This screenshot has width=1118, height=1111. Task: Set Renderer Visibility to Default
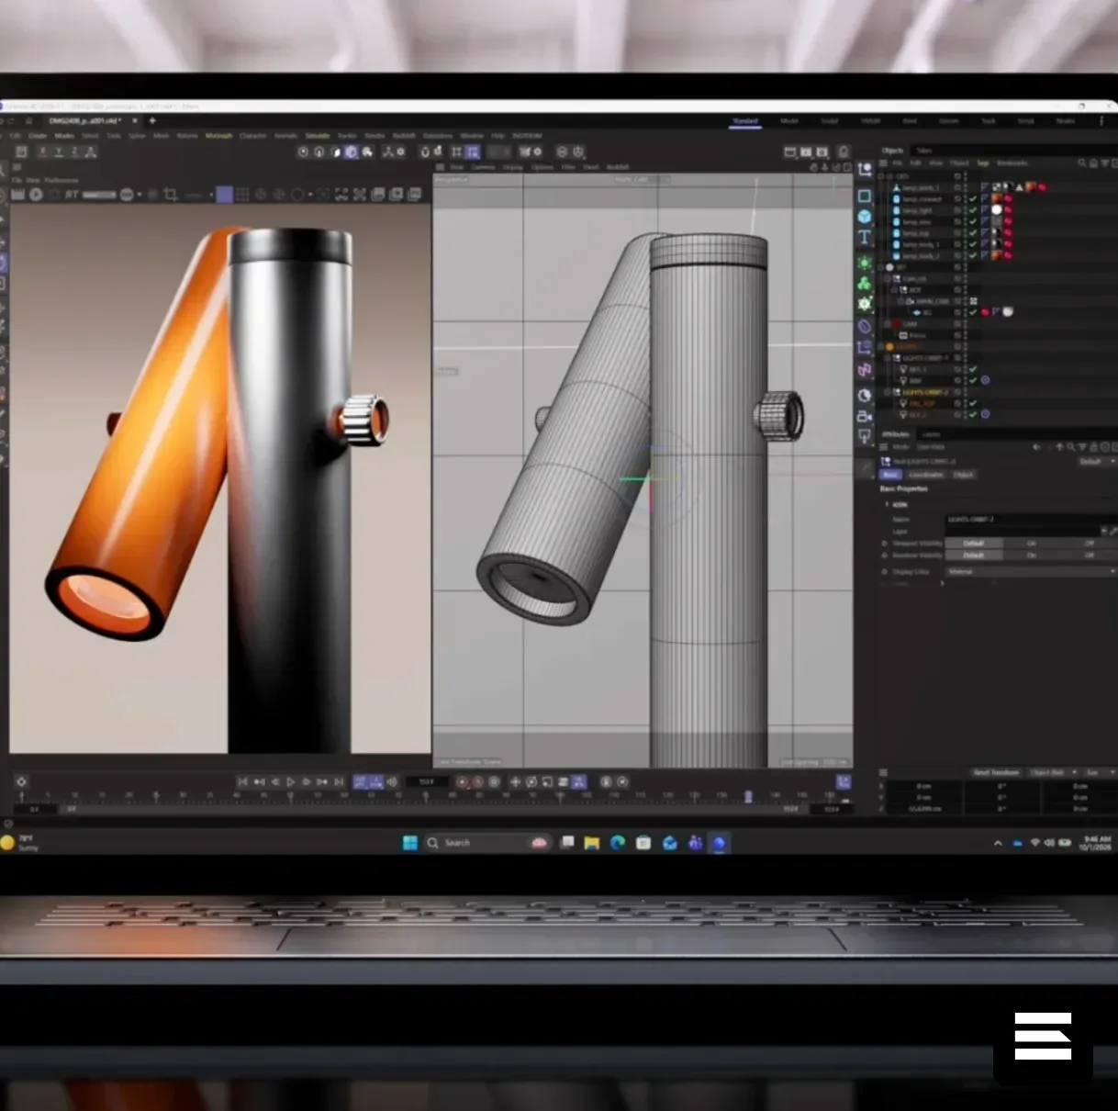point(973,555)
